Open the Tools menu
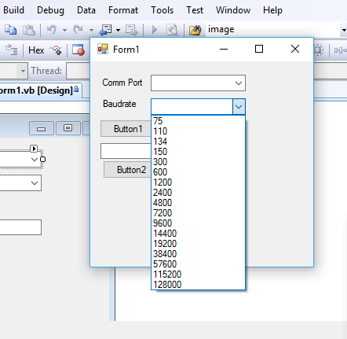 pos(162,10)
